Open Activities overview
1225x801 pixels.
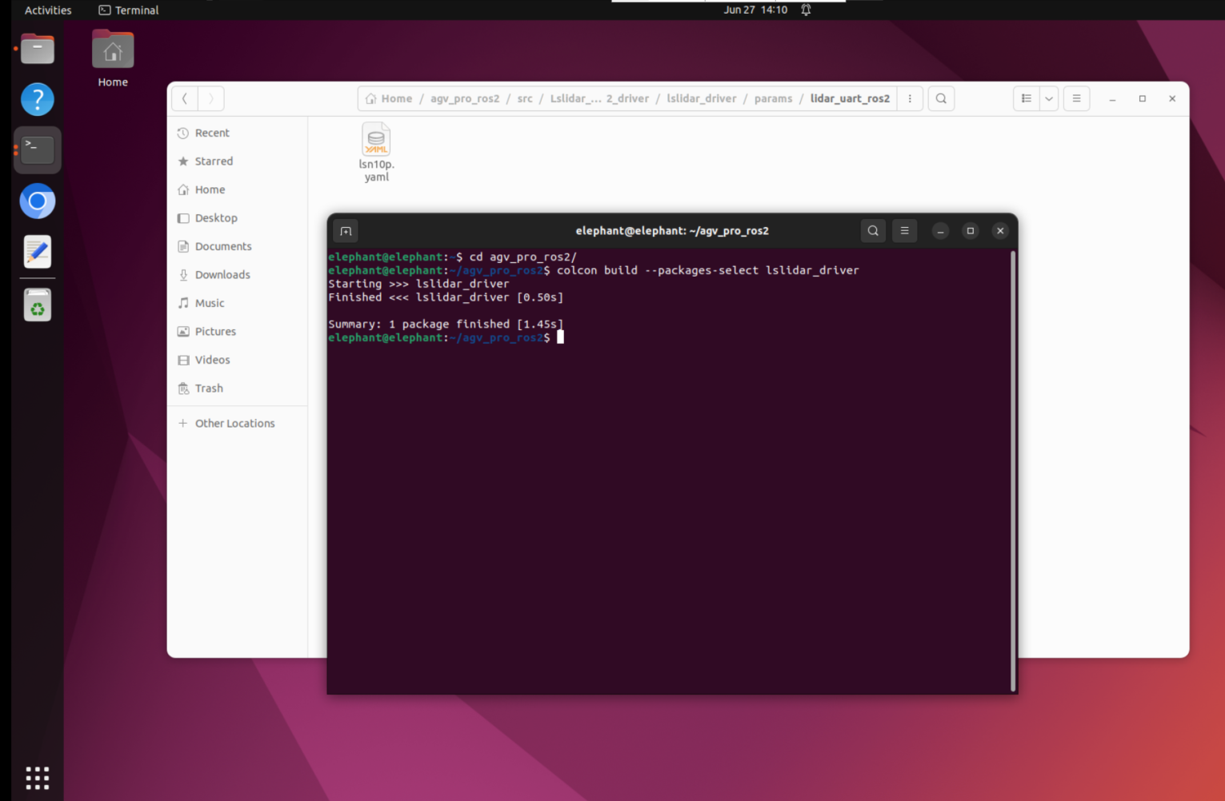(x=48, y=10)
